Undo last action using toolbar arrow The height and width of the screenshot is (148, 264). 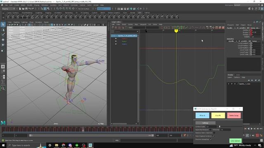tap(29, 9)
